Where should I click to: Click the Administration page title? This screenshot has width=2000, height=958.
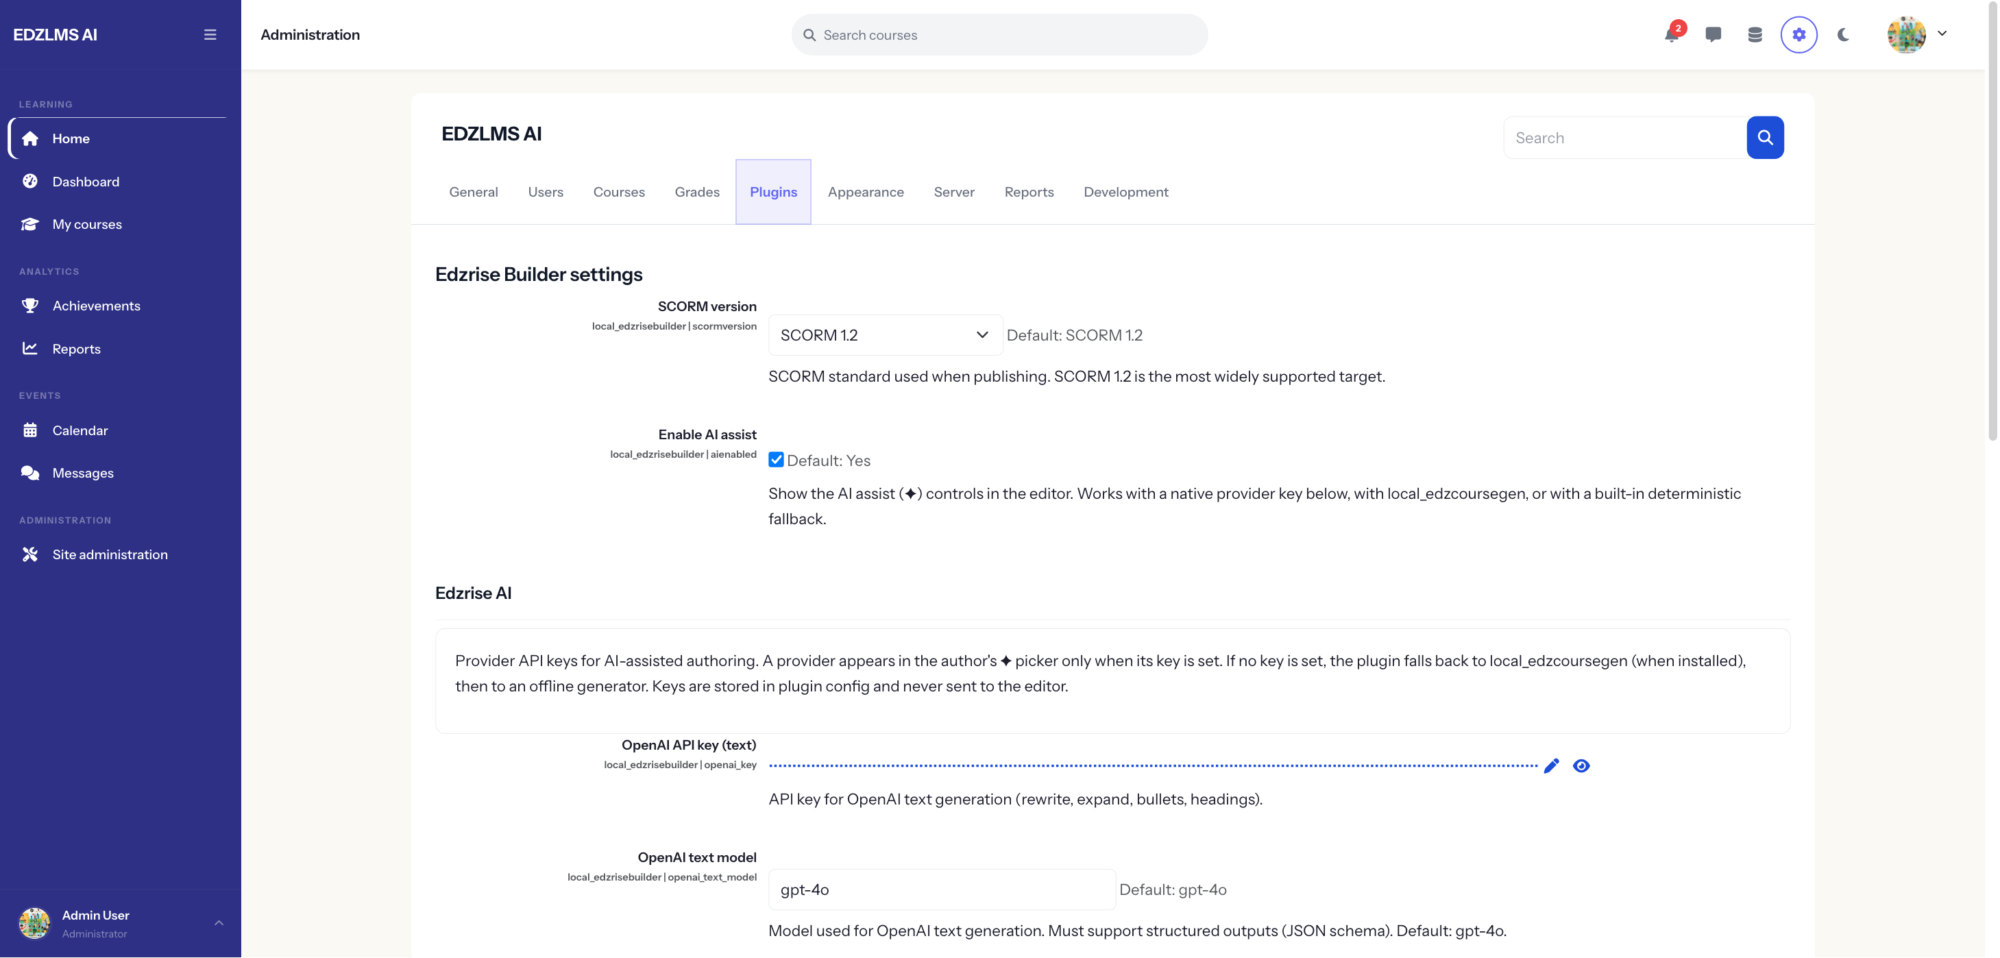click(x=310, y=34)
